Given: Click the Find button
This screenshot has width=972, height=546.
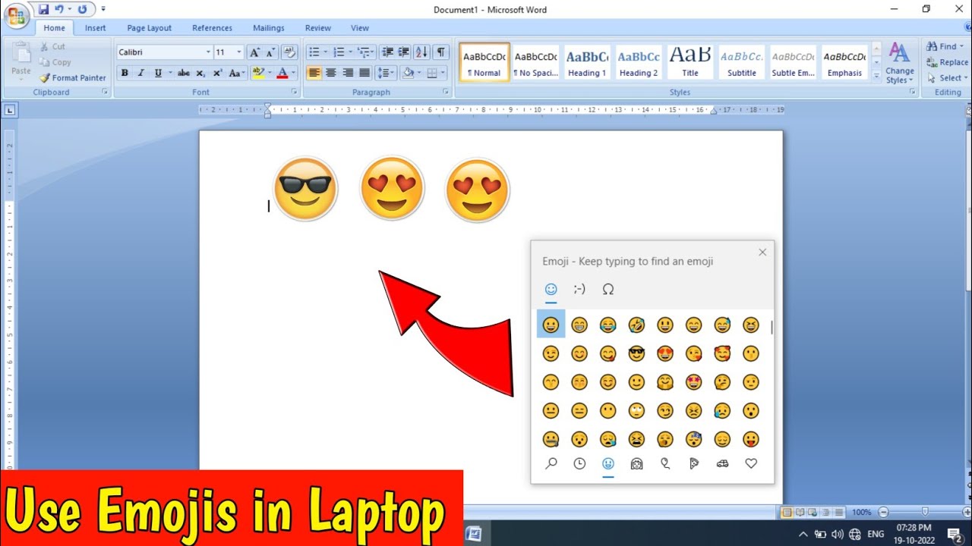Looking at the screenshot, I should pyautogui.click(x=945, y=46).
